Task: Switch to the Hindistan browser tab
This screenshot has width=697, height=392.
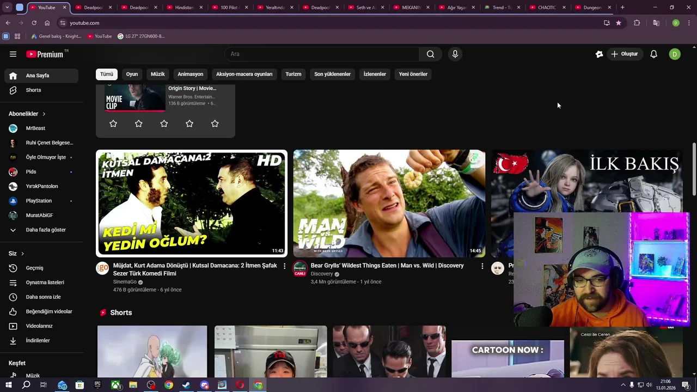Action: [185, 8]
